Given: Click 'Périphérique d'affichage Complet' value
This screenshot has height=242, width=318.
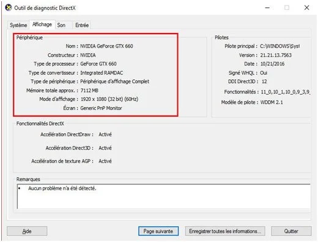Looking at the screenshot, I should pos(114,81).
